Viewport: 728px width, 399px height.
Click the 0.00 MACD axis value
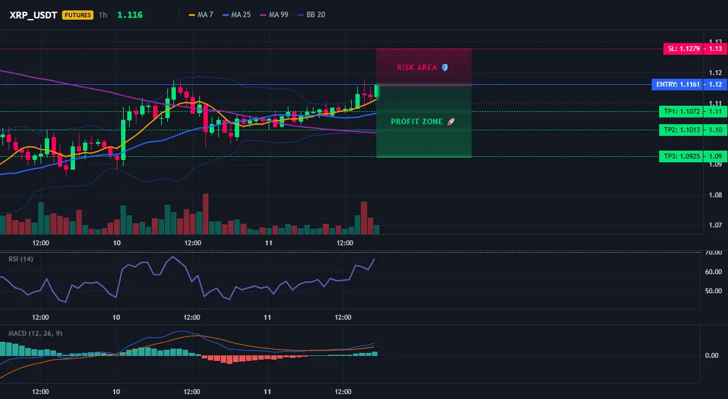pyautogui.click(x=712, y=355)
